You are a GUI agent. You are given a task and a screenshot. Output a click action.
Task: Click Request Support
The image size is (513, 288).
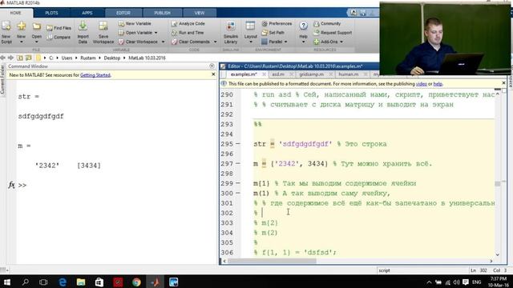(x=333, y=33)
